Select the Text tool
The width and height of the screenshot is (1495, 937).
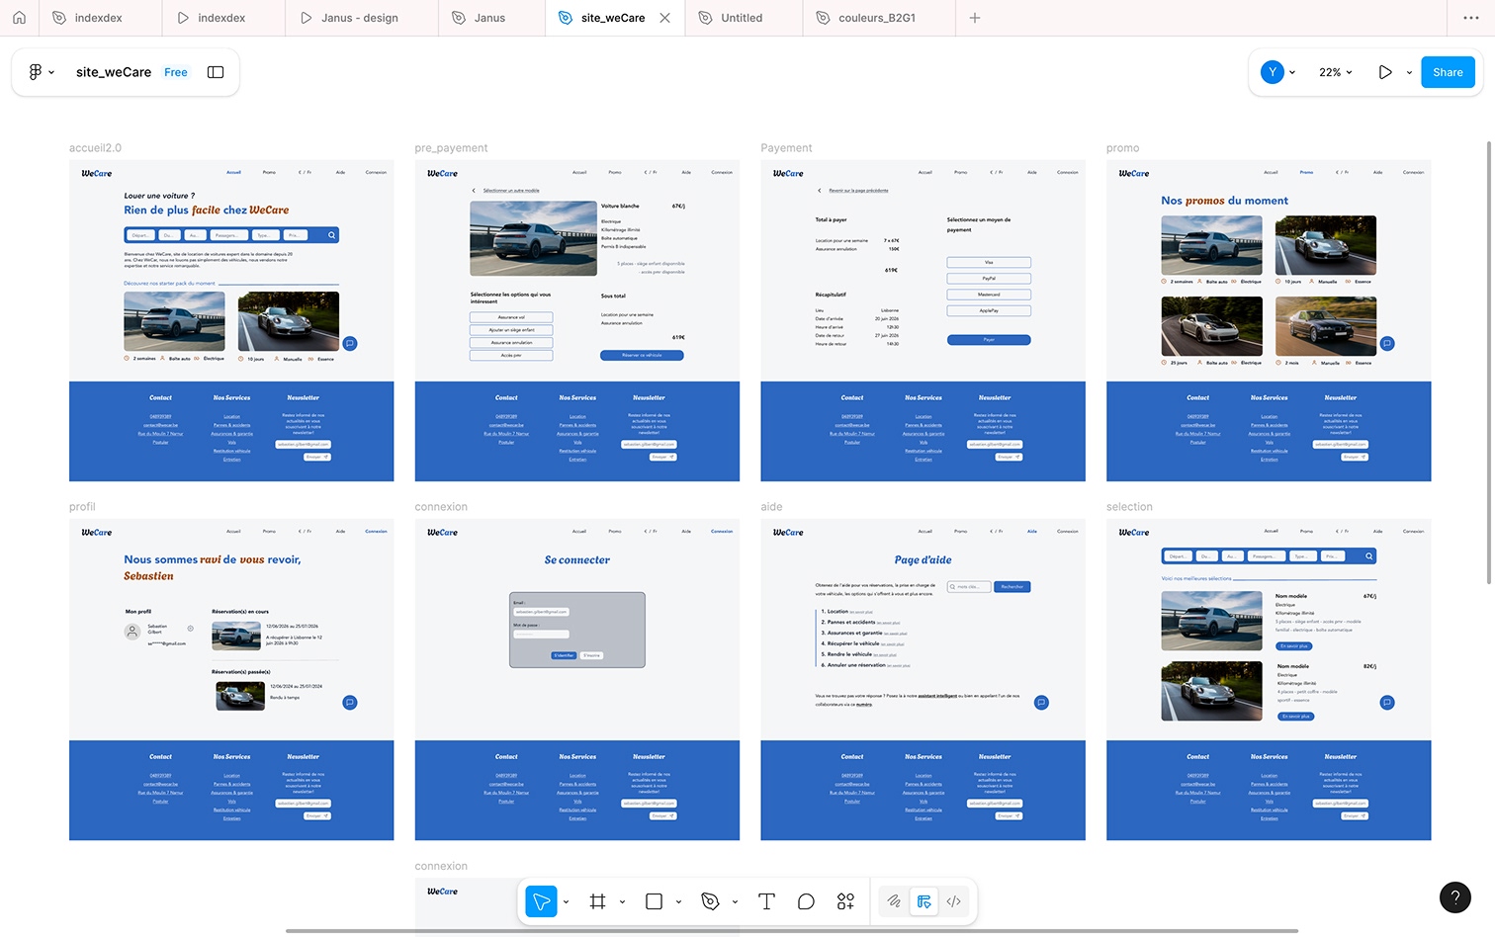point(766,901)
